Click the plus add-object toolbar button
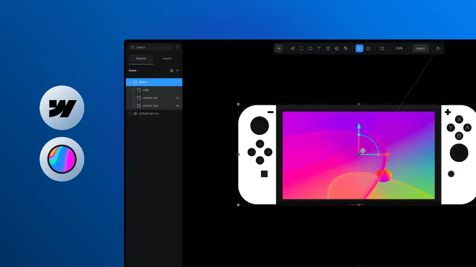Viewport: 476px width, 267px height. pos(279,48)
